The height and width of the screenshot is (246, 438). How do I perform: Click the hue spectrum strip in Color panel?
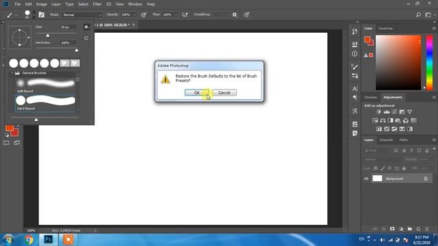430,62
